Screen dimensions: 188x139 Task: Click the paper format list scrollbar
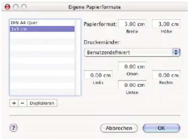click(78, 57)
